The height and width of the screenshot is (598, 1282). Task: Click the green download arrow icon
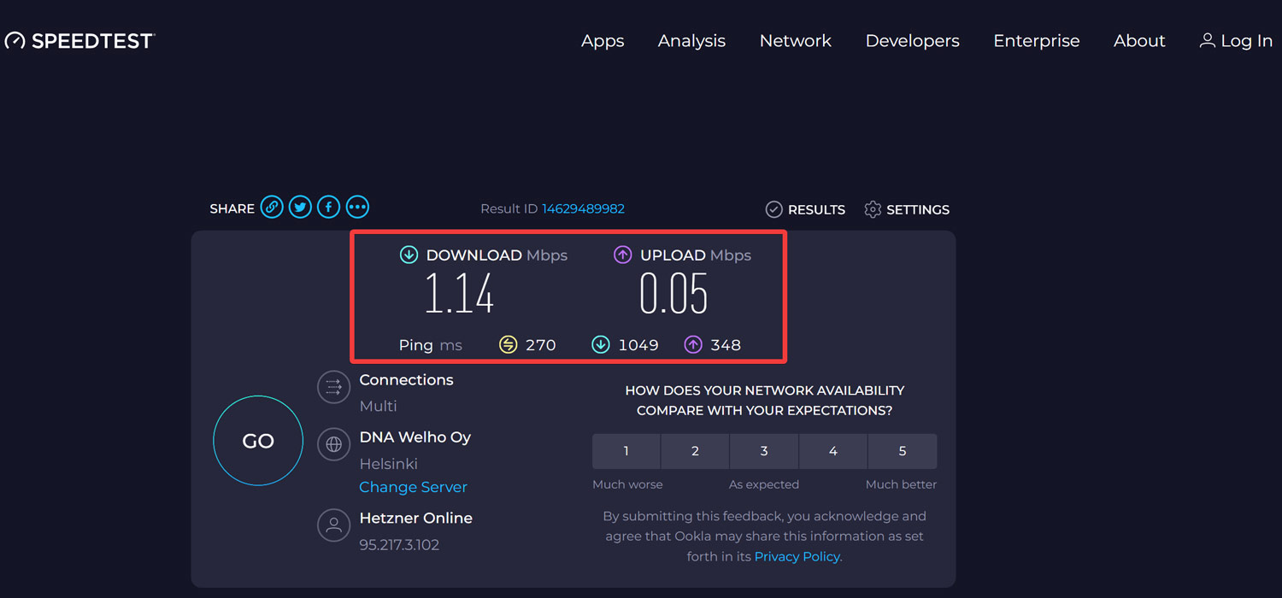pyautogui.click(x=409, y=255)
